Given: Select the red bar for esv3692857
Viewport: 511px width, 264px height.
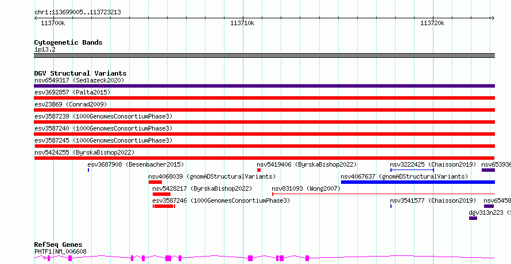Looking at the screenshot, I should point(264,98).
